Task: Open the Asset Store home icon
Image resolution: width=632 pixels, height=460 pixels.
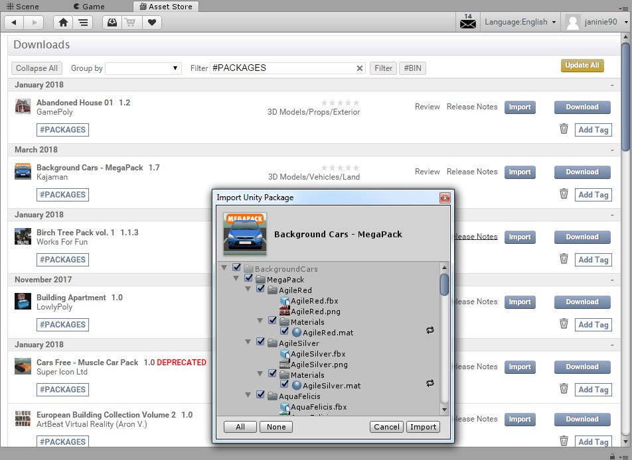Action: pyautogui.click(x=63, y=22)
